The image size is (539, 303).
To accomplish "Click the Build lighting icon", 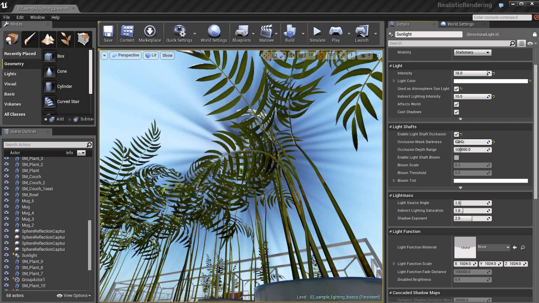I will click(x=290, y=34).
